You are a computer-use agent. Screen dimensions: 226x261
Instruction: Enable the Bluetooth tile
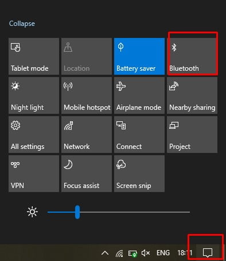(x=192, y=56)
